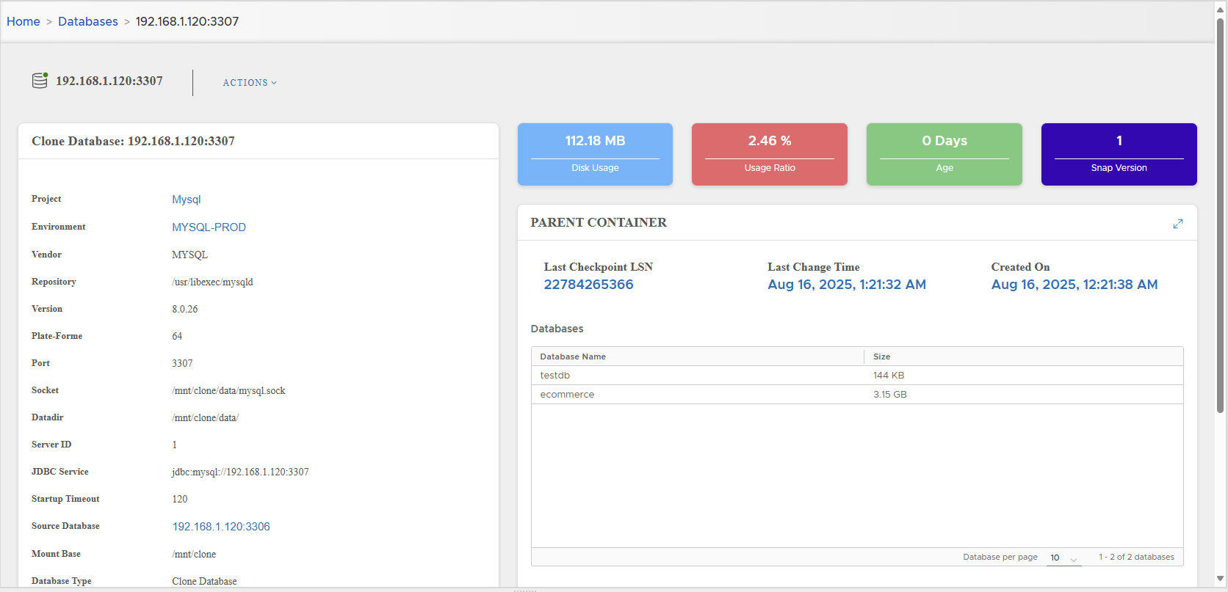Navigate to Databases breadcrumb link

click(x=88, y=21)
